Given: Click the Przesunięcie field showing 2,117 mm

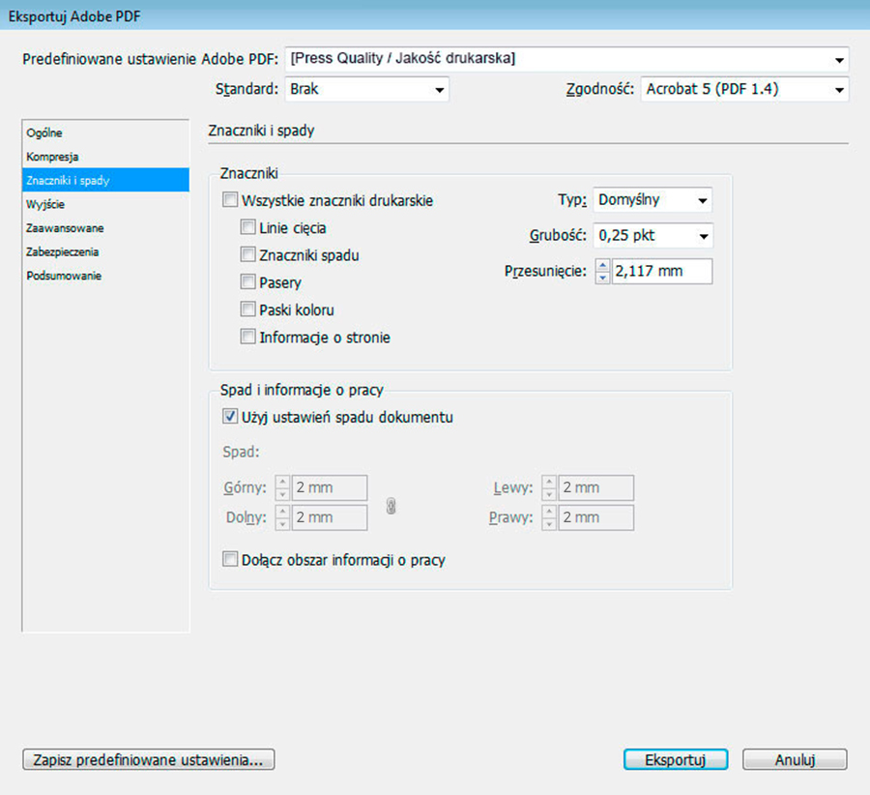Looking at the screenshot, I should 662,272.
